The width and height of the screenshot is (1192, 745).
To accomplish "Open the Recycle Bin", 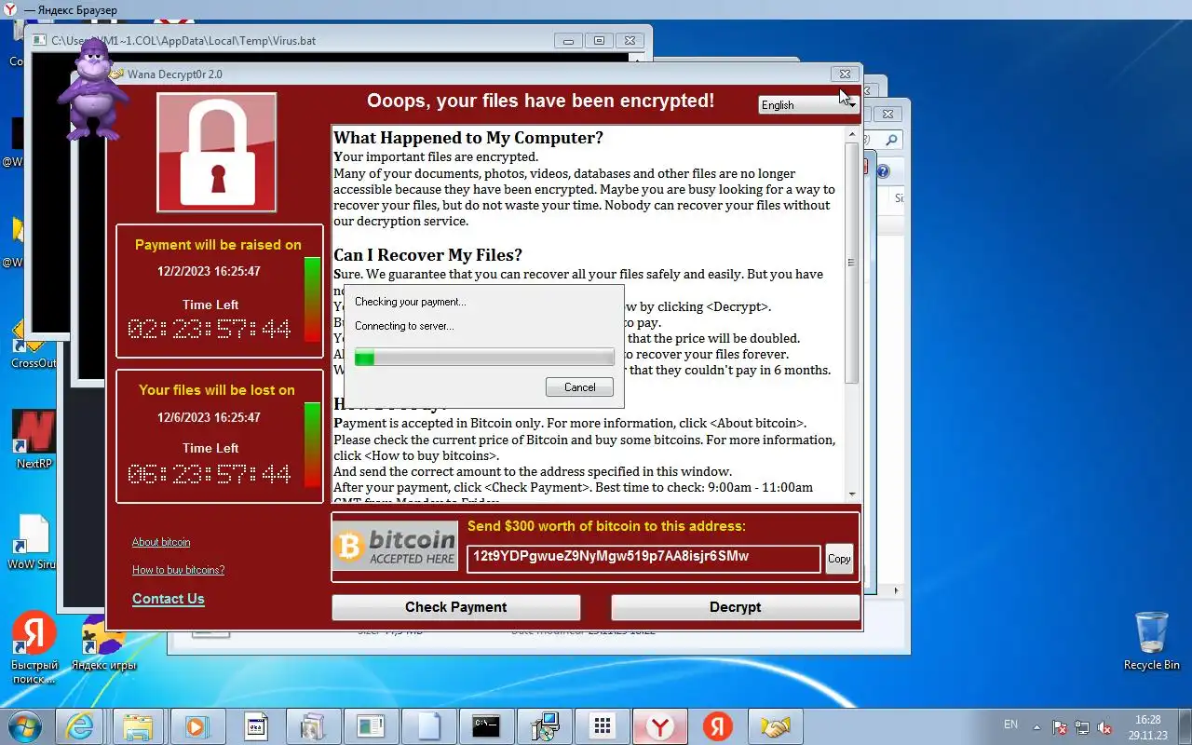I will pos(1152,641).
